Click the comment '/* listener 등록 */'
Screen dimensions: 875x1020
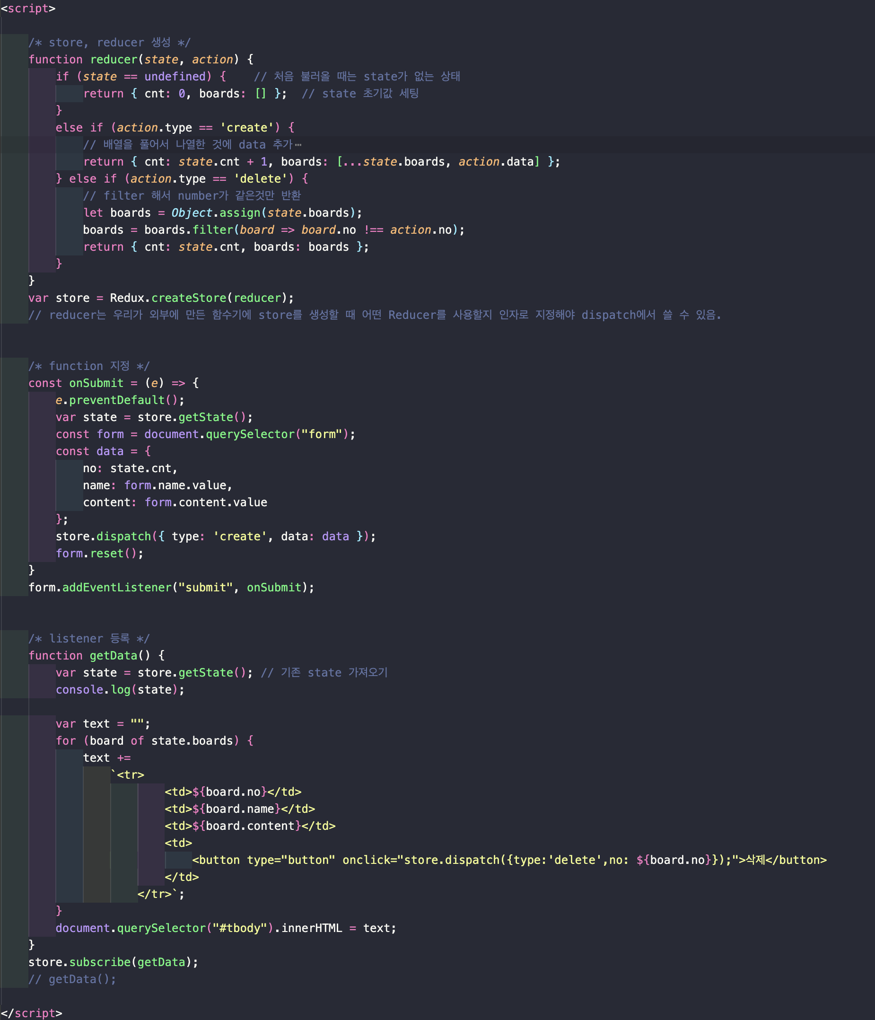tap(89, 639)
